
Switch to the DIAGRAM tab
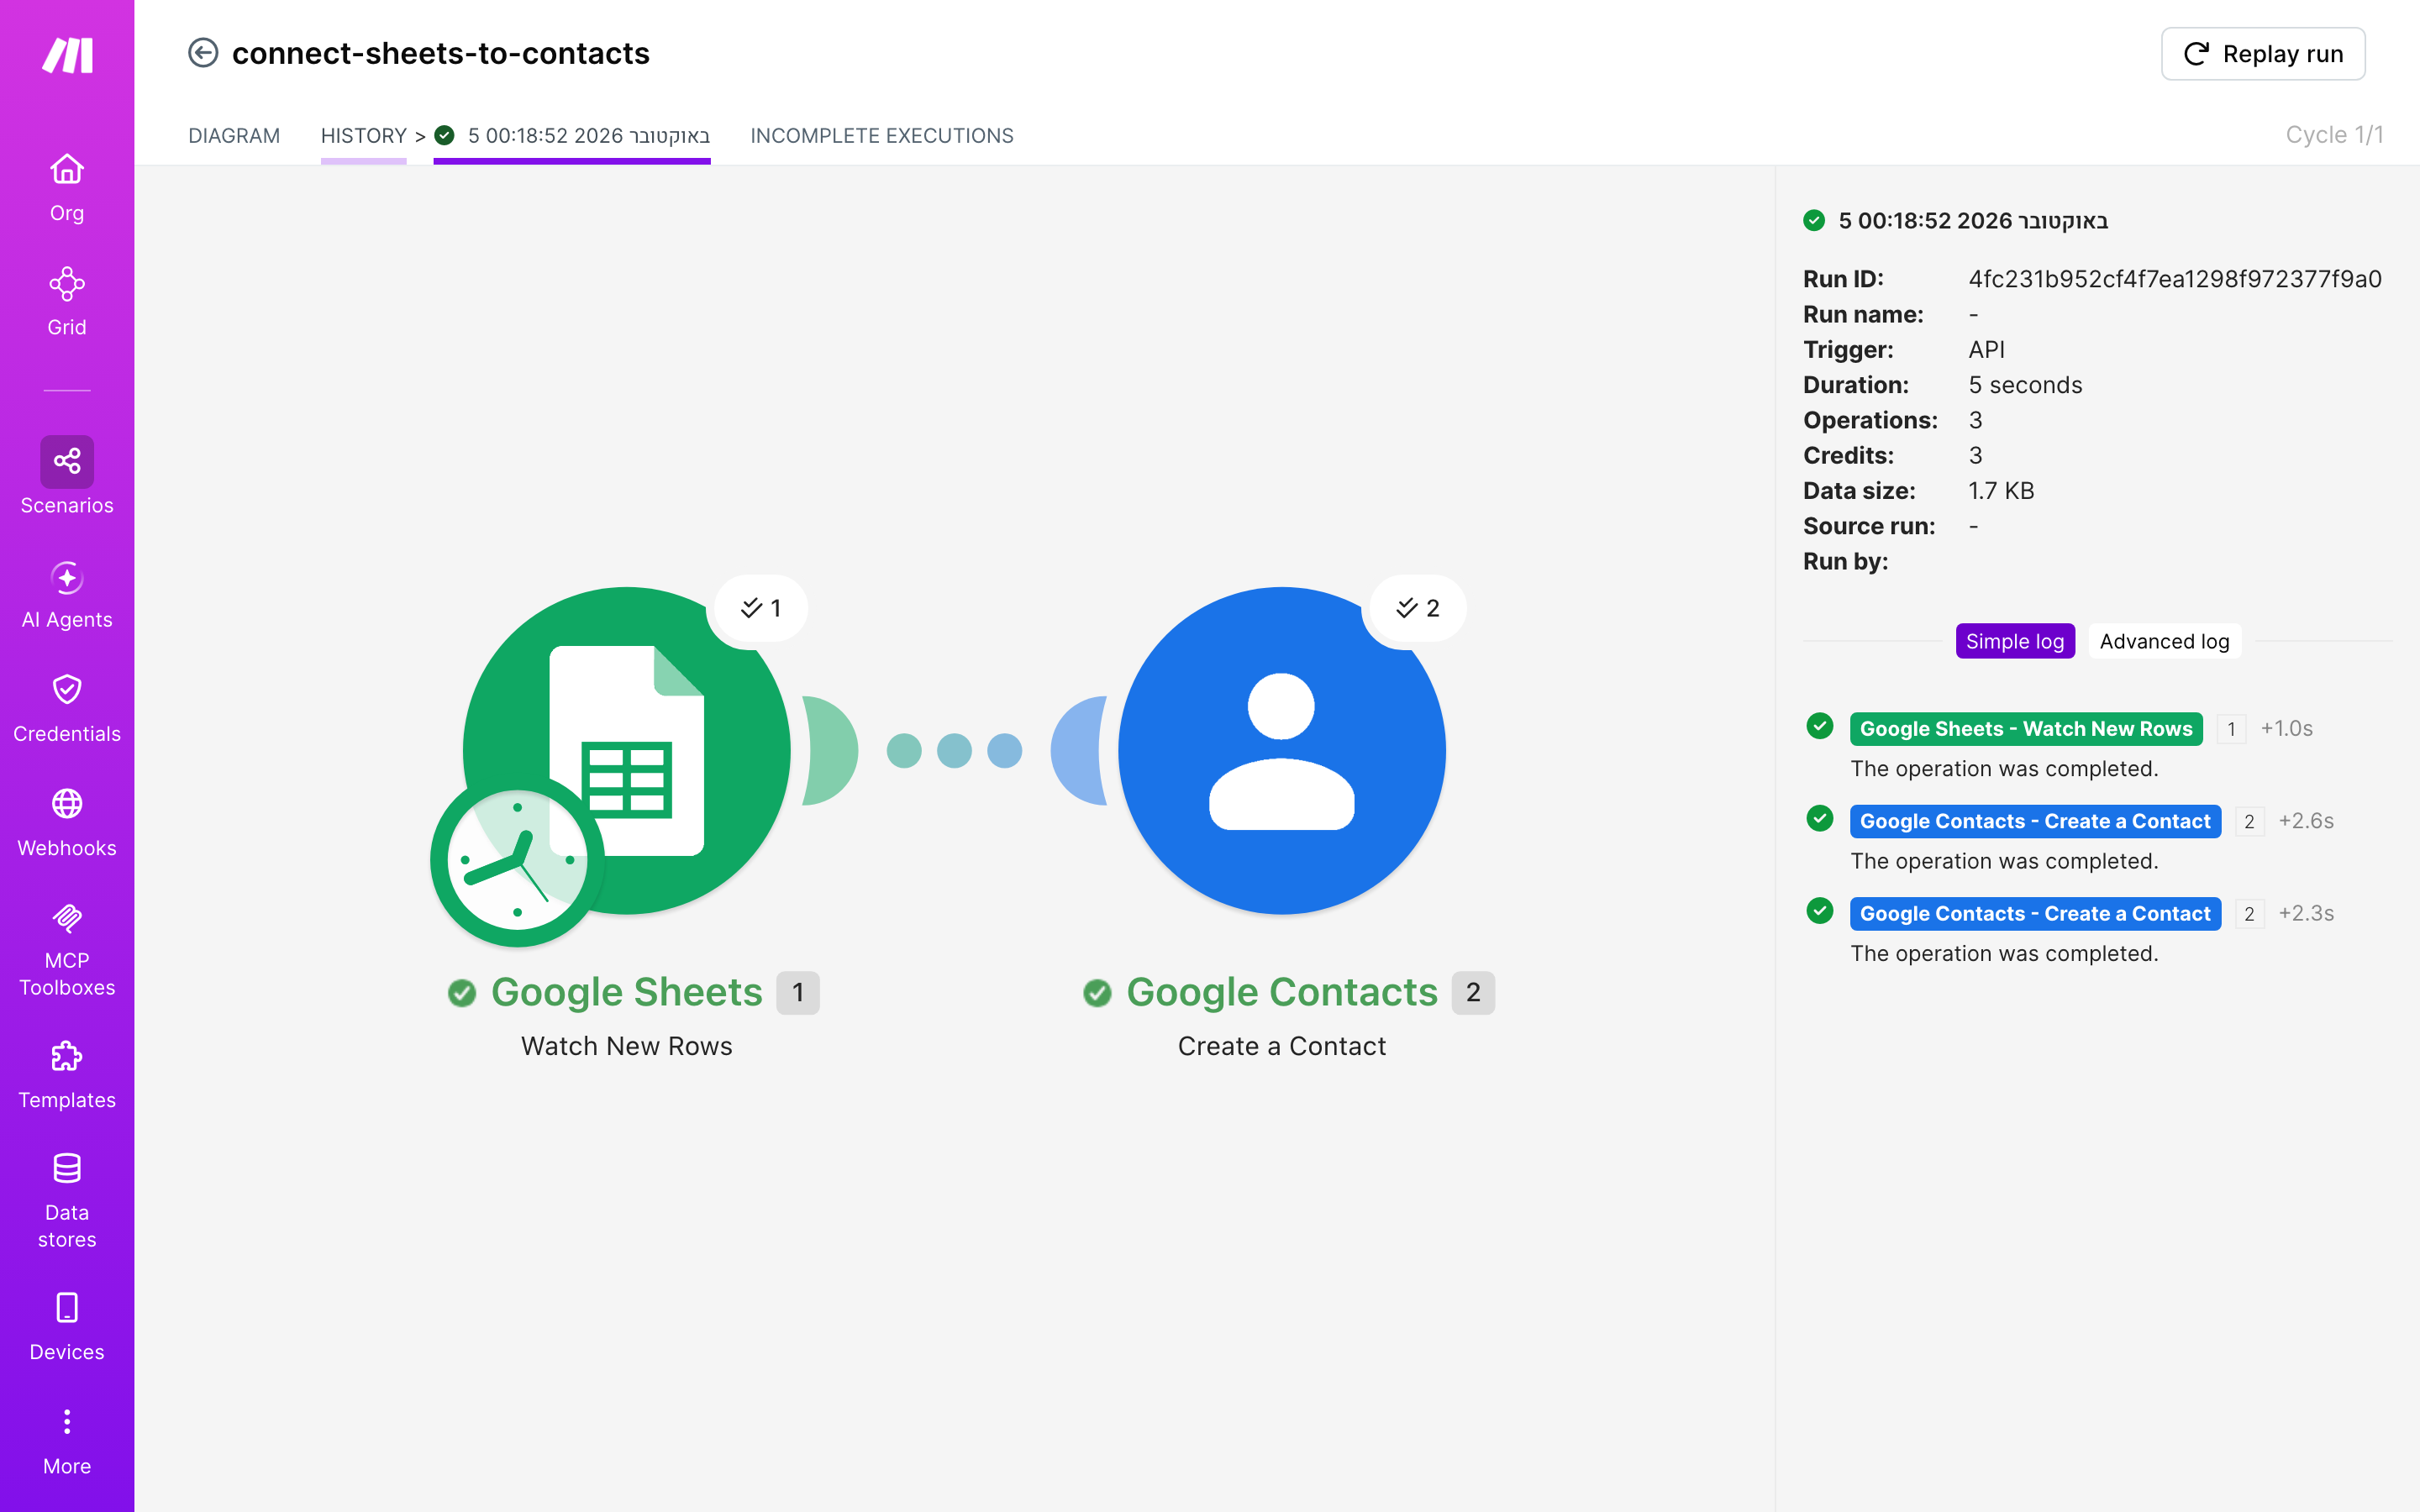(234, 136)
